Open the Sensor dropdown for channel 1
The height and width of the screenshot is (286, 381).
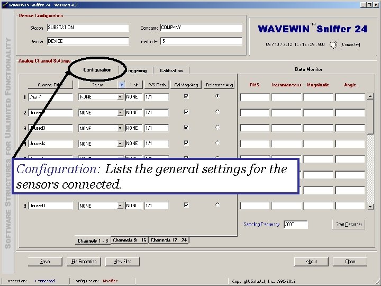pos(120,97)
